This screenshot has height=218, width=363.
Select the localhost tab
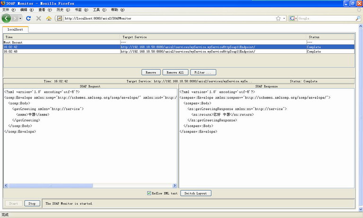15,29
